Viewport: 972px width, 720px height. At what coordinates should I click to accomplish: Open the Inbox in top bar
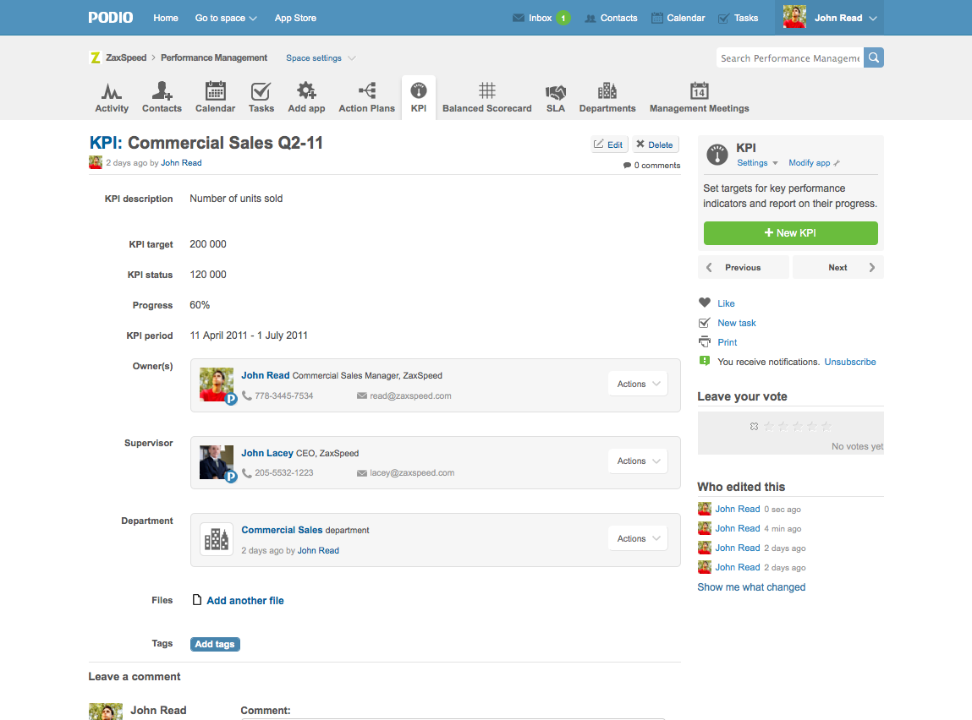540,18
